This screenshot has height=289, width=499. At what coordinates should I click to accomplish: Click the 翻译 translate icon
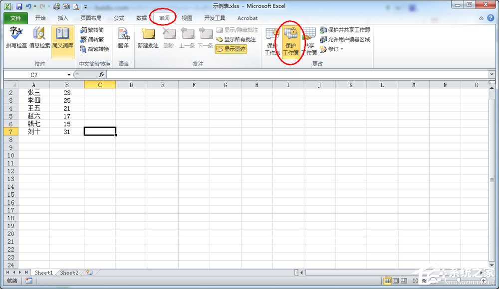pos(123,38)
